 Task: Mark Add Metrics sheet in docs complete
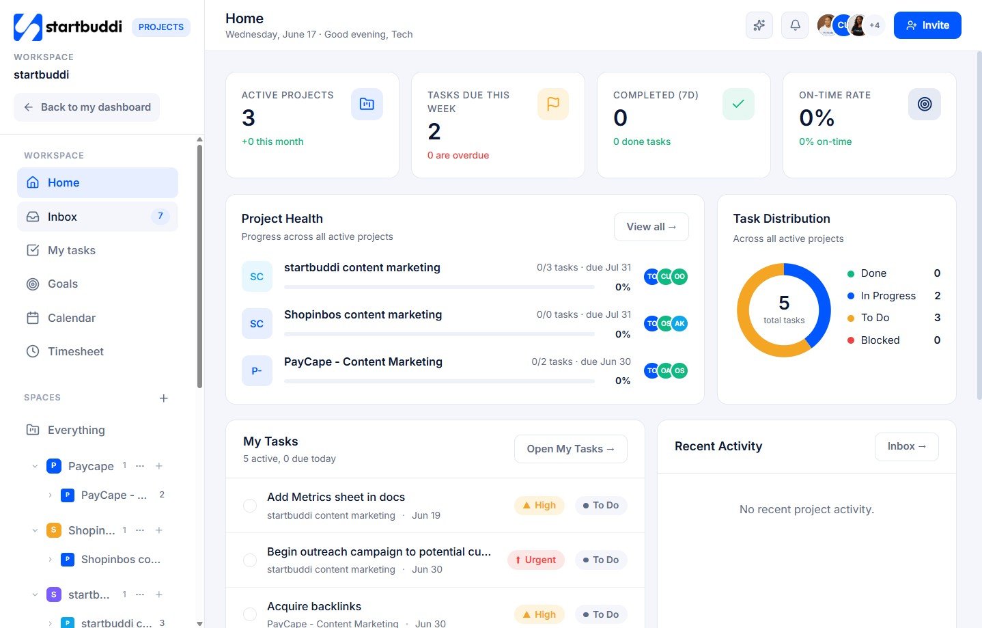pyautogui.click(x=250, y=505)
